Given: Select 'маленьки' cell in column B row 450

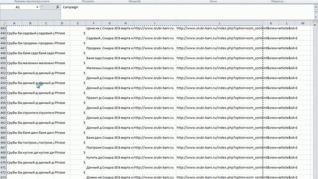Looking at the screenshot, I should click(30, 63).
